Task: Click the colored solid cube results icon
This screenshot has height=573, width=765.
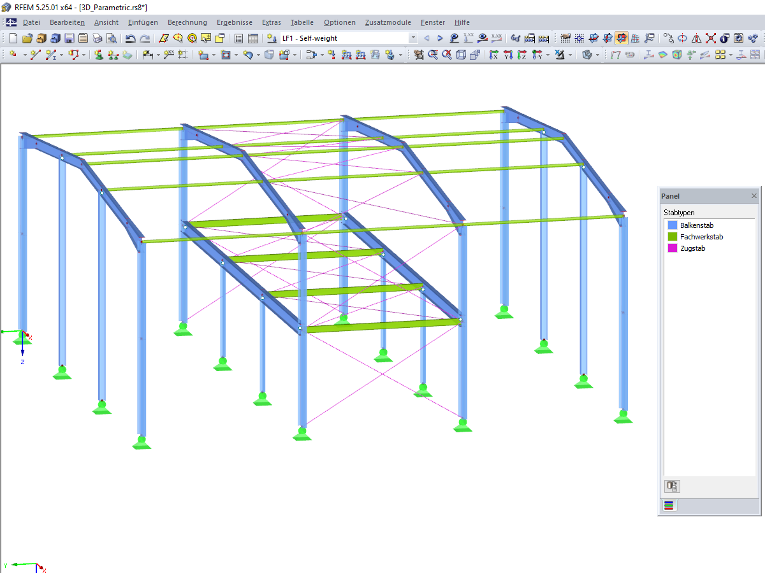Action: pyautogui.click(x=677, y=55)
